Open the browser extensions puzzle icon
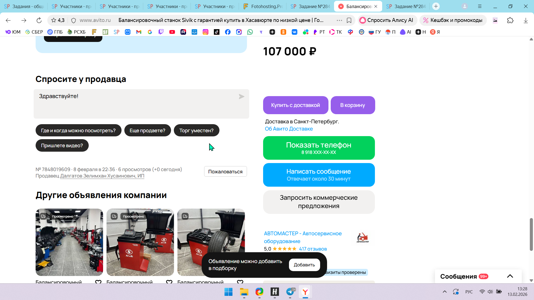 (510, 20)
